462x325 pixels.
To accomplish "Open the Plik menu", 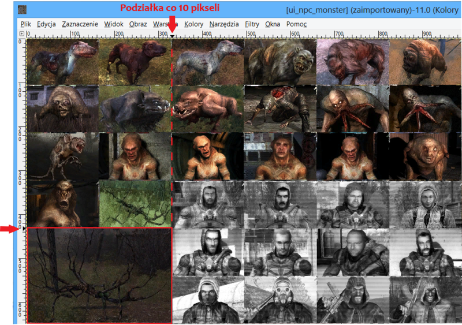I will 26,24.
